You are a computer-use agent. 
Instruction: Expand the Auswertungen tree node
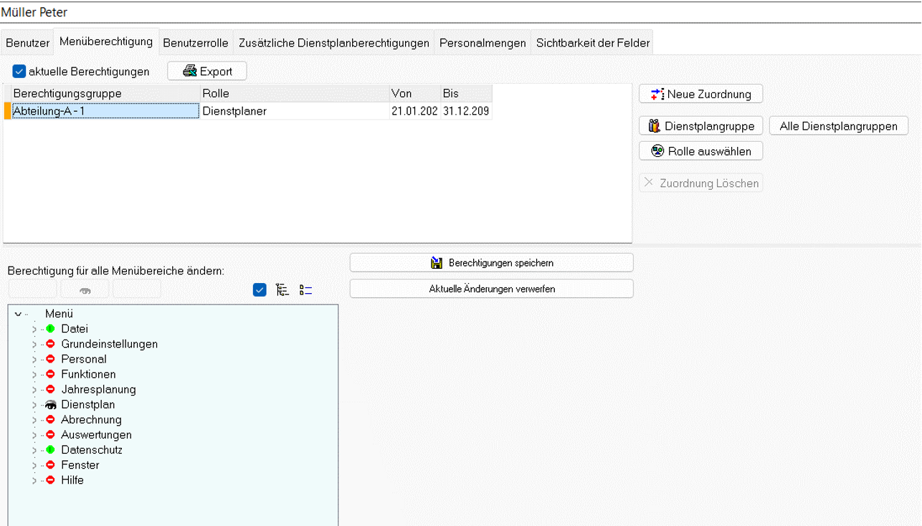(34, 435)
